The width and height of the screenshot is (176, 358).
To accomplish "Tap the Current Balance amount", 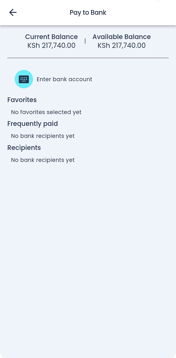I will click(x=51, y=45).
